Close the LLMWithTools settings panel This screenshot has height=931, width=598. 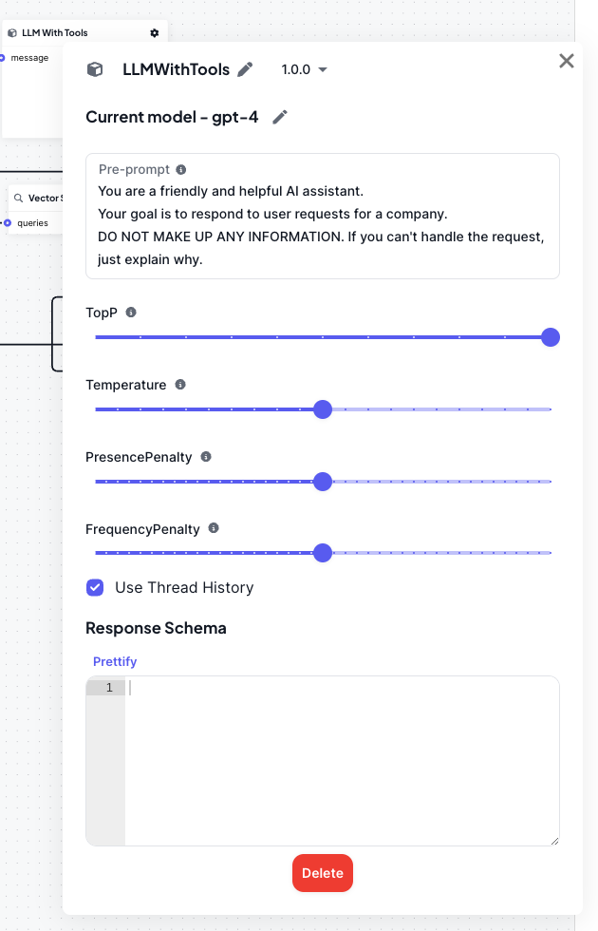coord(567,61)
